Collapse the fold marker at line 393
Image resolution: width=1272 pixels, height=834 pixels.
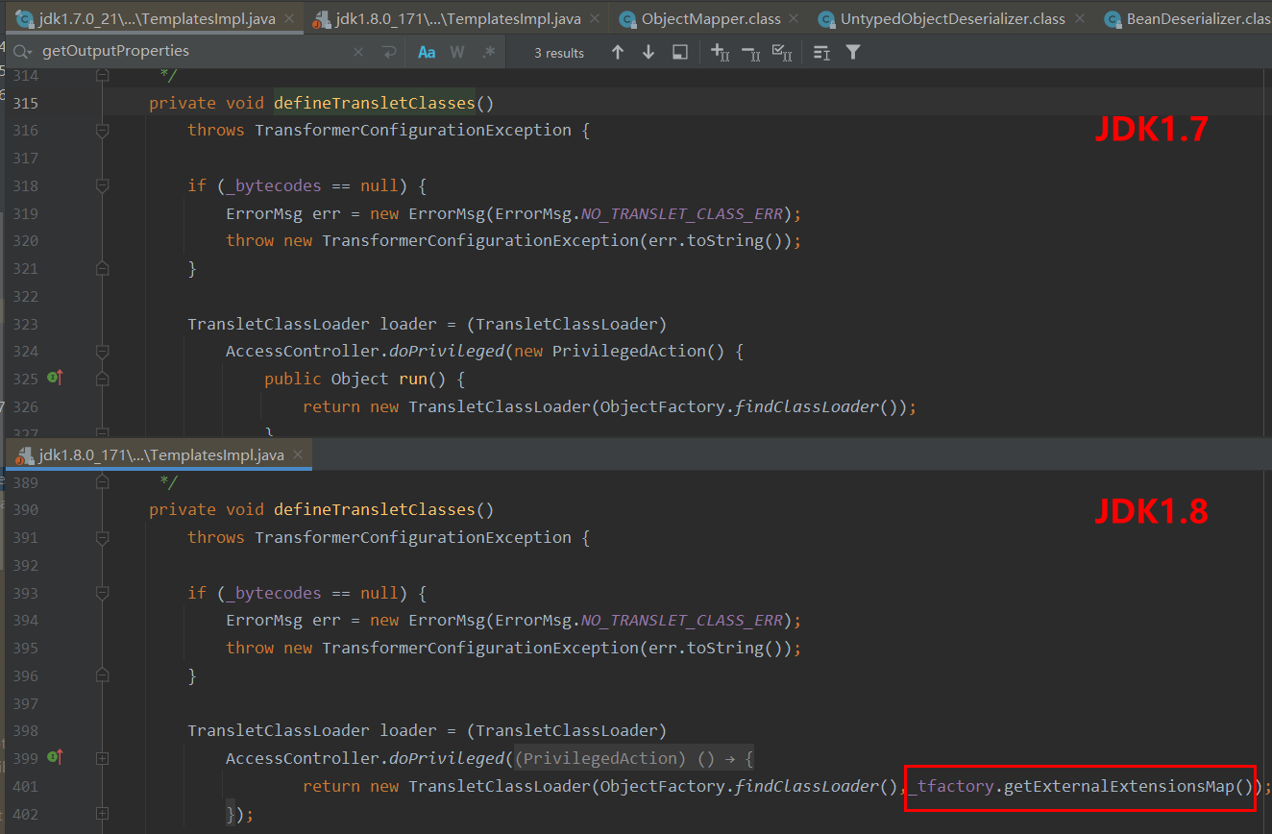point(103,593)
